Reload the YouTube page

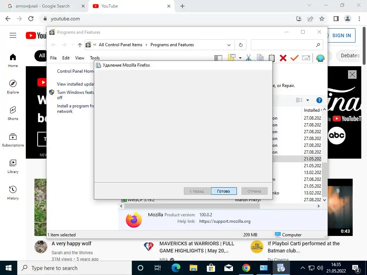point(31,19)
